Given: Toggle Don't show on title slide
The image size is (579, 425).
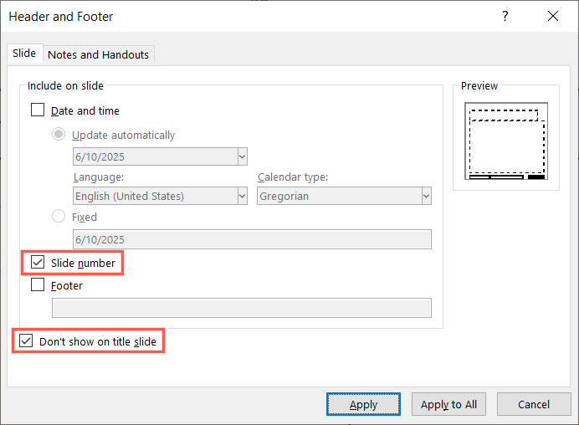Looking at the screenshot, I should 26,341.
